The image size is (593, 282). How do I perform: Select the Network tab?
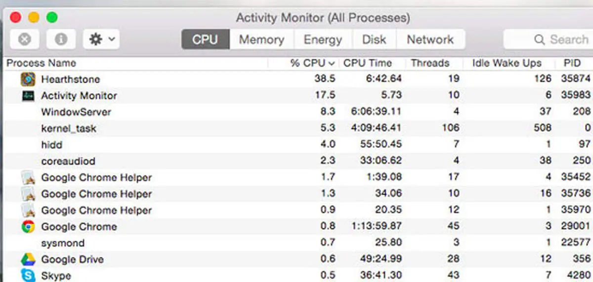click(x=430, y=40)
